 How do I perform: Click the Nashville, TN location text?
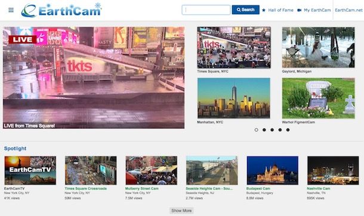(x=316, y=193)
